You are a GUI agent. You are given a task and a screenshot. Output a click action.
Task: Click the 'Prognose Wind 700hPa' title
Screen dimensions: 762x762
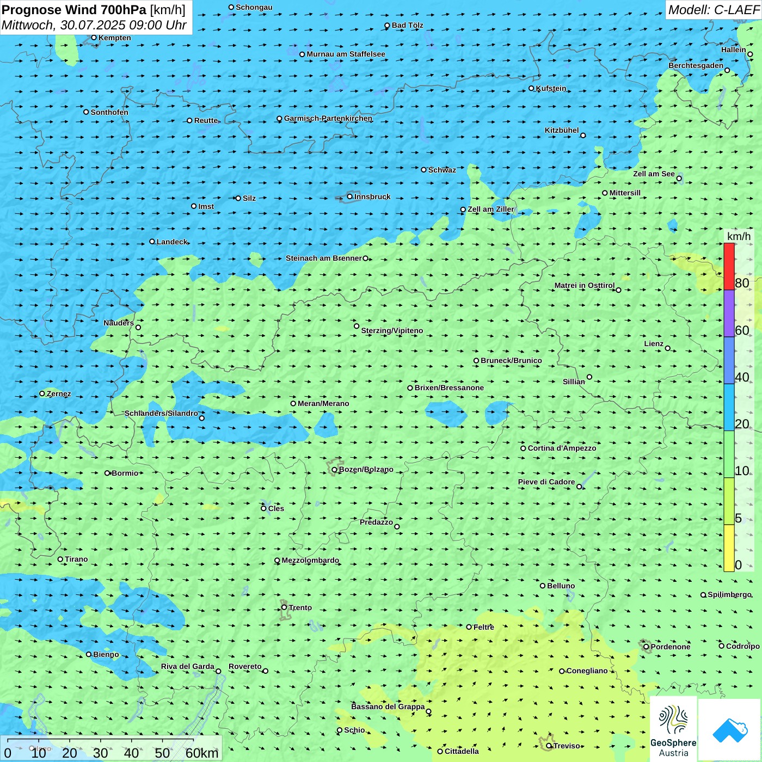pos(75,10)
